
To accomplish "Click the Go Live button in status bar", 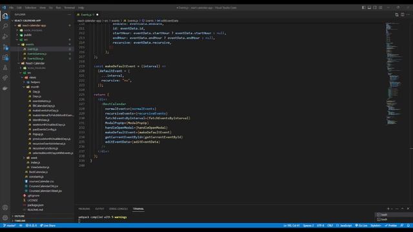I will (361, 226).
